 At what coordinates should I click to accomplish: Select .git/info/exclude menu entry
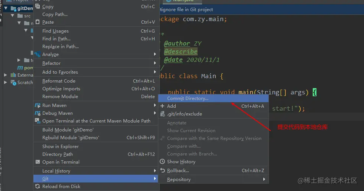point(213,114)
